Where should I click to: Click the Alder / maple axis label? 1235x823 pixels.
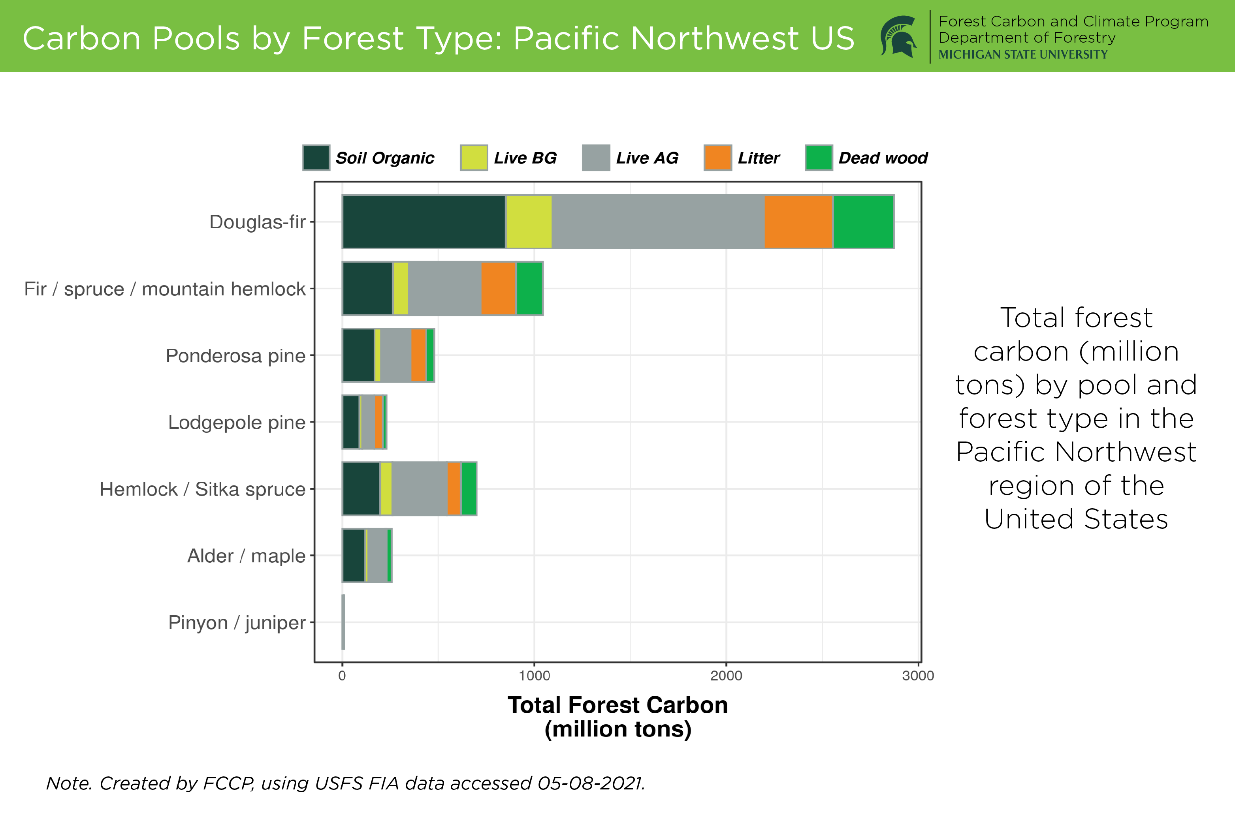click(x=246, y=556)
